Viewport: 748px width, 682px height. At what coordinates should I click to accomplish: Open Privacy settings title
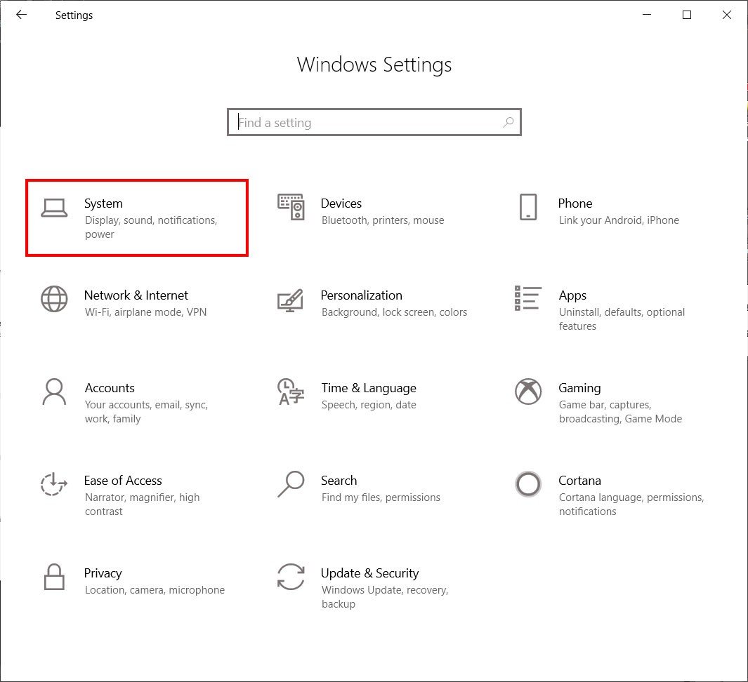[103, 573]
